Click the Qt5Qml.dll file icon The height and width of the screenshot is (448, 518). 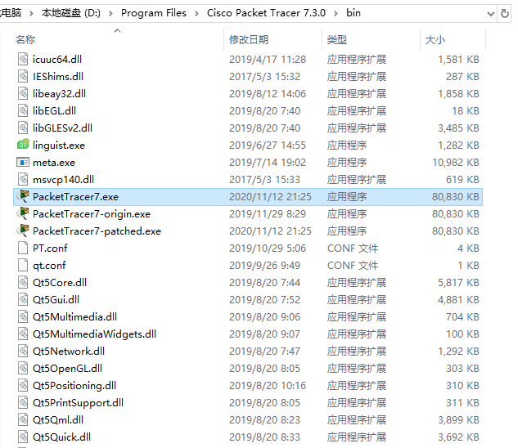(x=23, y=420)
